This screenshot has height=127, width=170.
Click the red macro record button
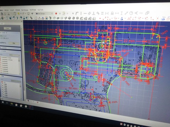click(56, 13)
